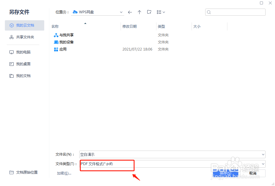Change the file list view mode
275x186 pixels.
click(161, 12)
